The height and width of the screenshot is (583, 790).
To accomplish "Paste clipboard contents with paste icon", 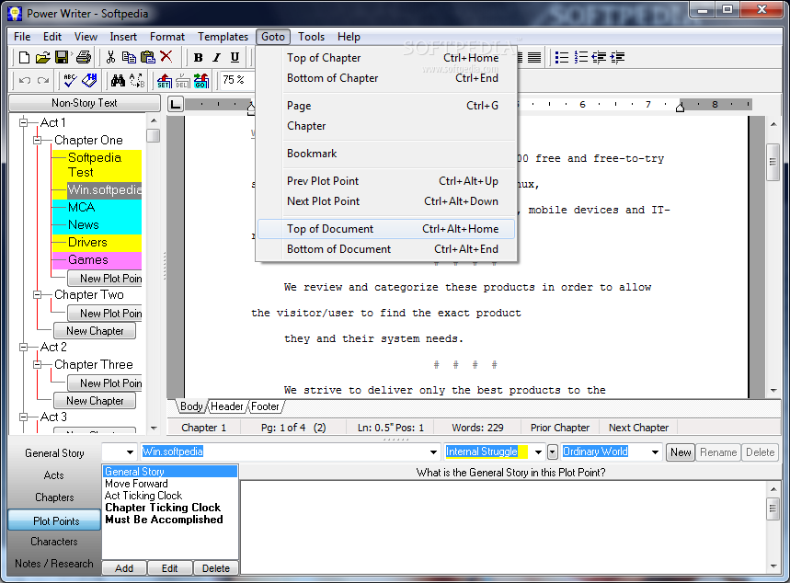I will point(148,57).
